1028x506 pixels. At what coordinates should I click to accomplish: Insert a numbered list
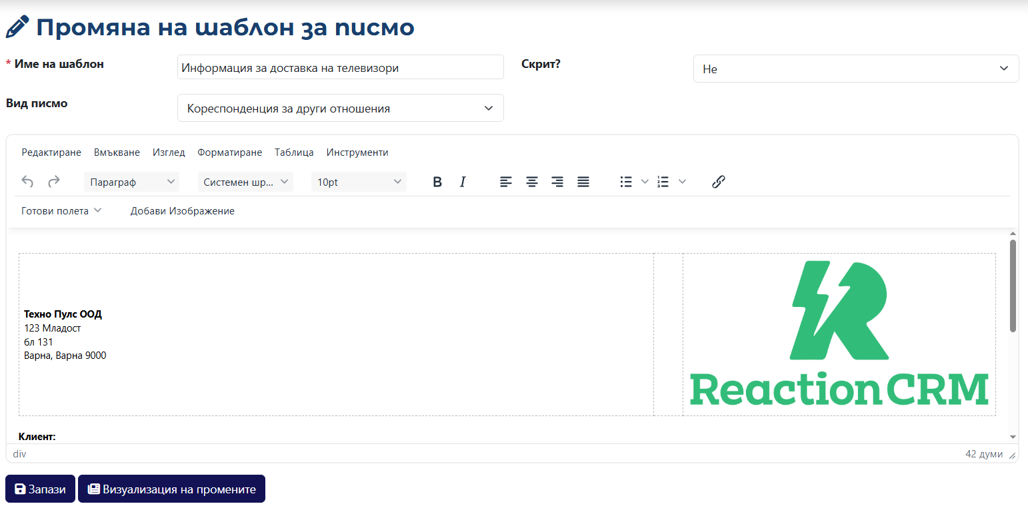coord(663,182)
